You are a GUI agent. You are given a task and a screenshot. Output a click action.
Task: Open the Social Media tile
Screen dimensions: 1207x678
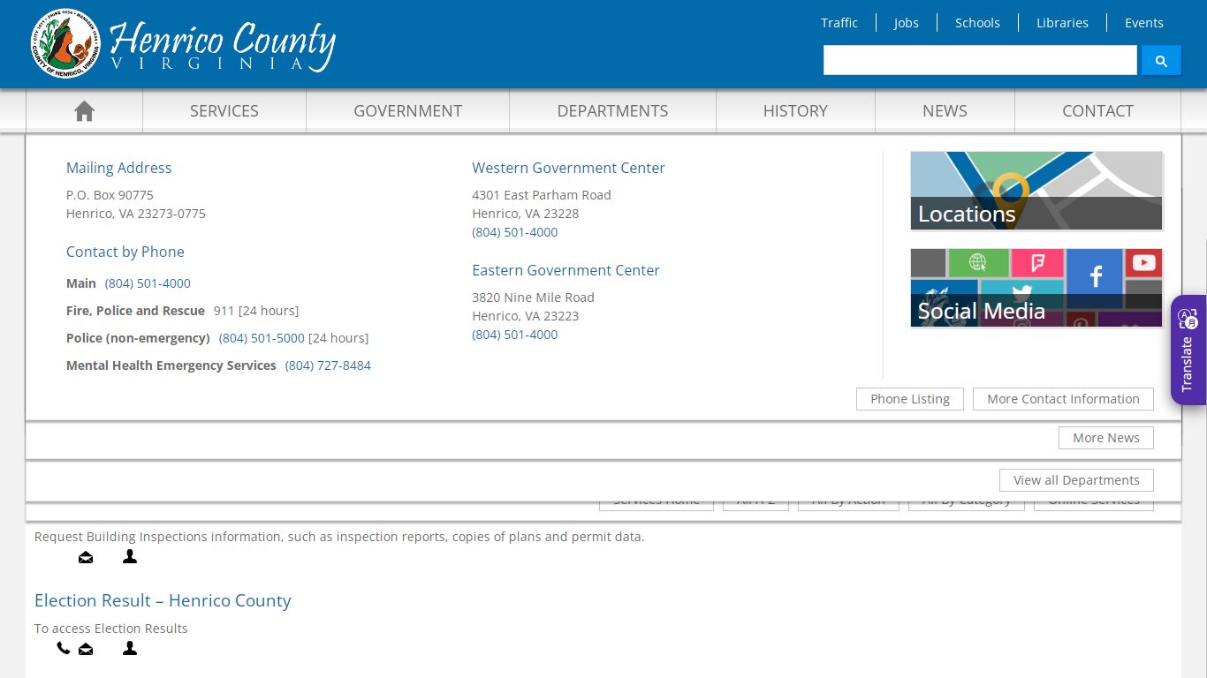[1036, 288]
